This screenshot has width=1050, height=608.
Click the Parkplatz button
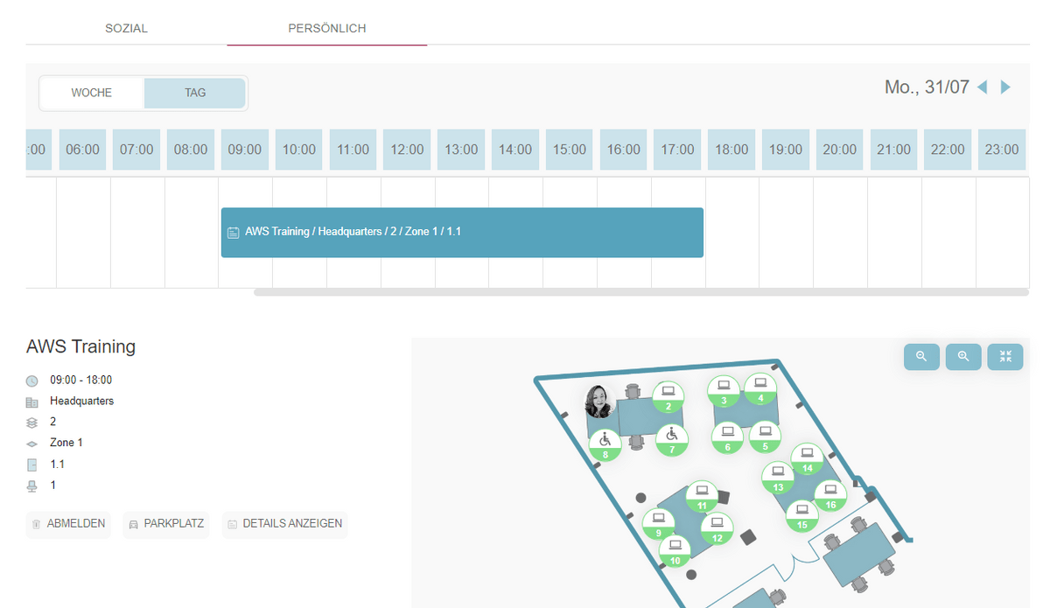[x=166, y=524]
